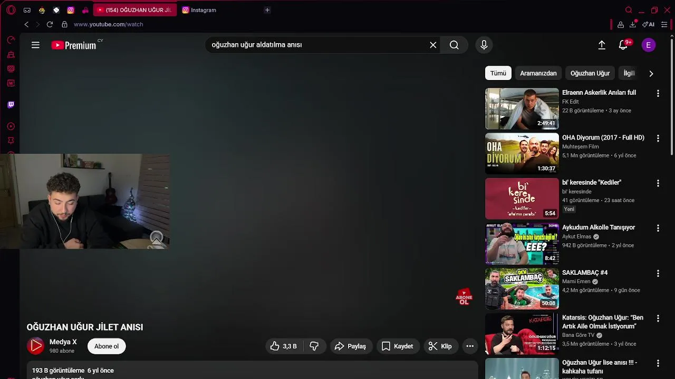Open options for Aykudum Alkolle Tanışıyor video

[658, 228]
